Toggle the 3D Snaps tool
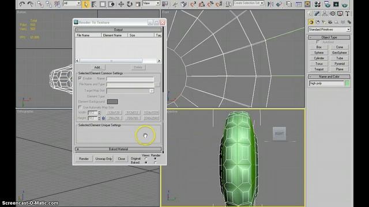The image size is (369, 207). coord(193,4)
